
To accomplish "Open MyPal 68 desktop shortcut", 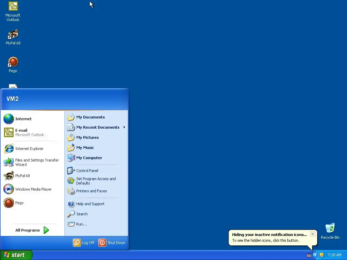I will [x=13, y=37].
